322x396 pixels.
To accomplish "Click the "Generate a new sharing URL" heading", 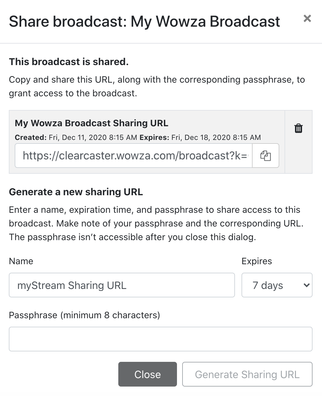I will (76, 192).
